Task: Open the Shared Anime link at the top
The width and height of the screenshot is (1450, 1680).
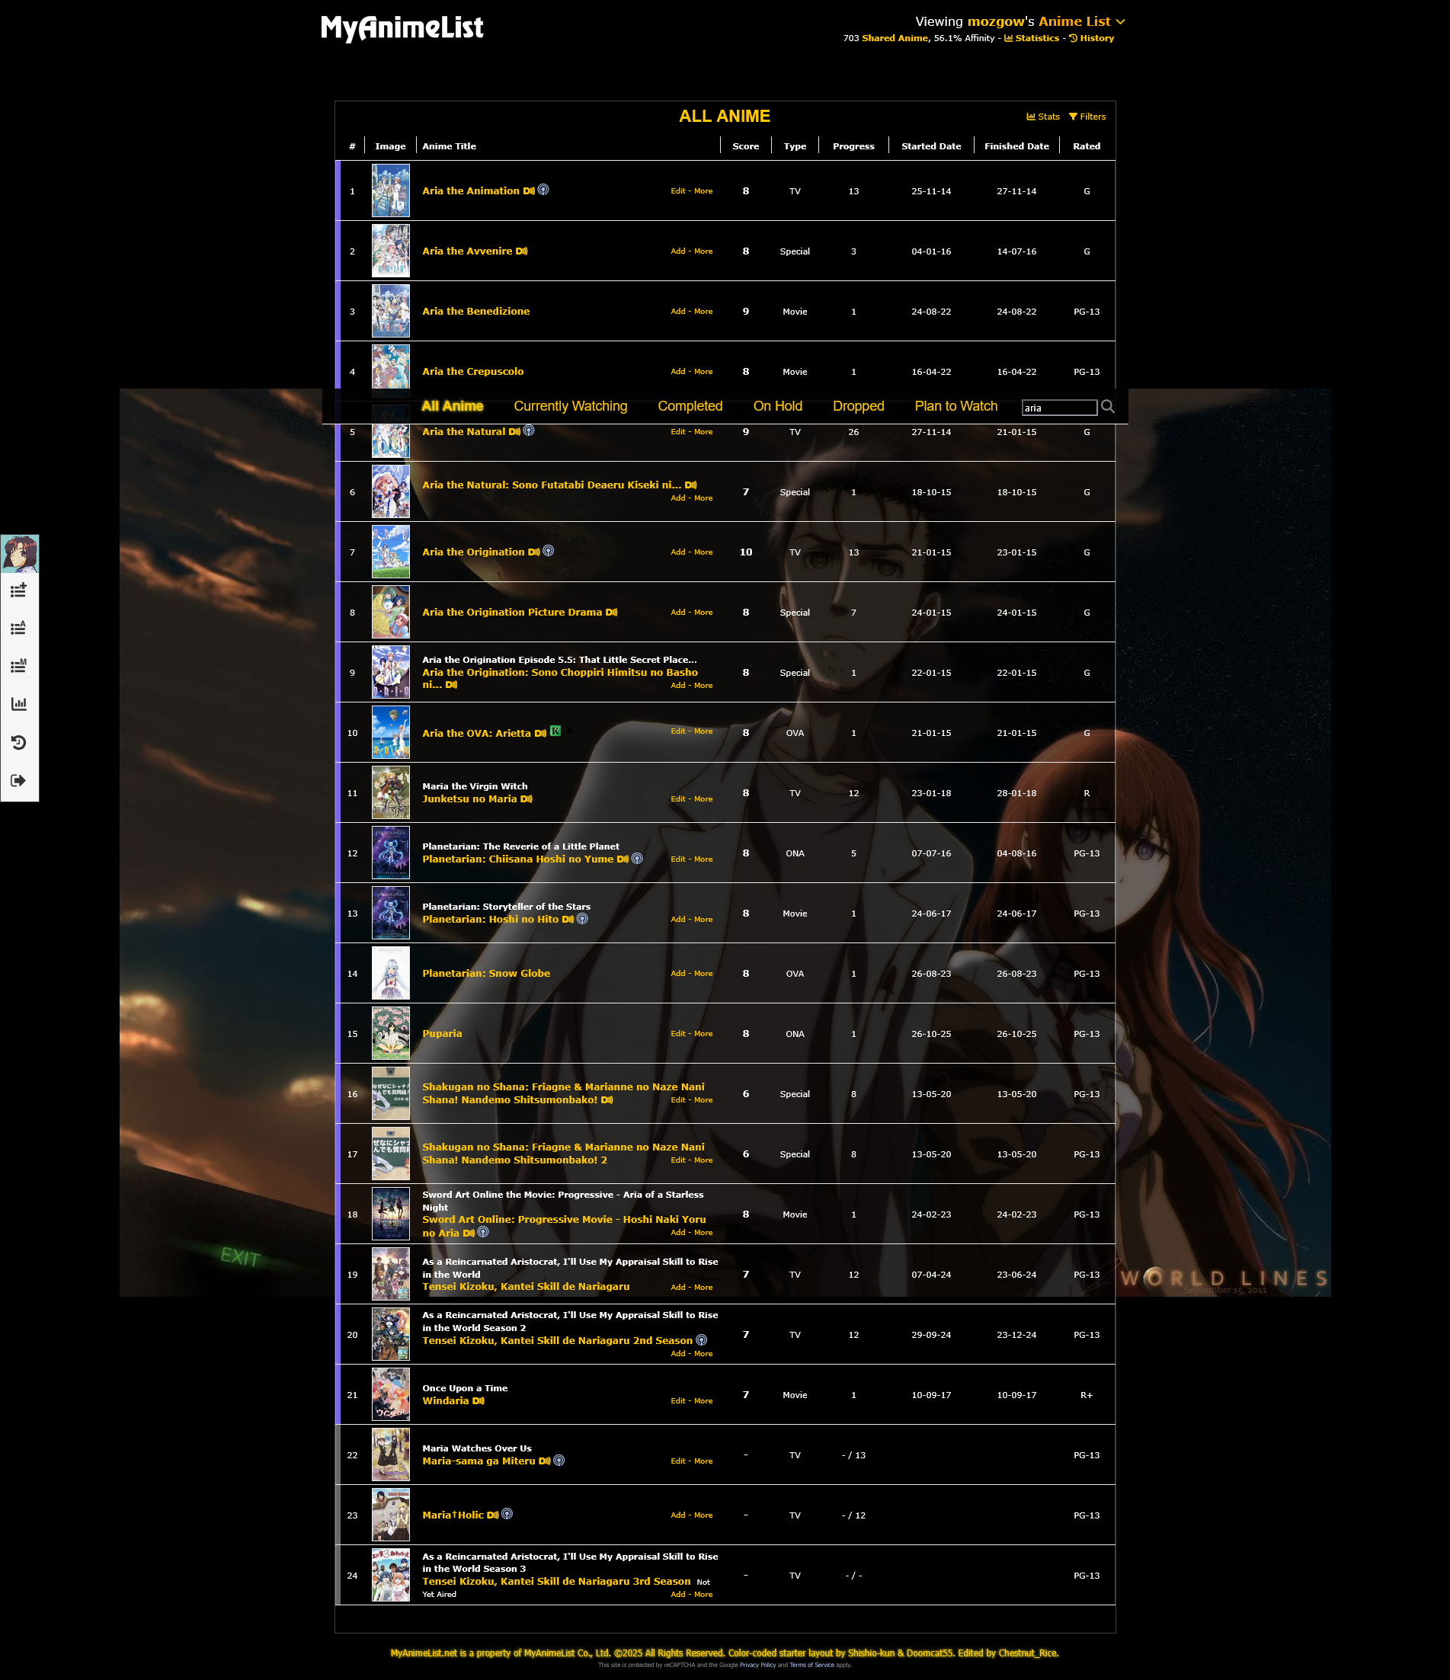Action: (895, 38)
